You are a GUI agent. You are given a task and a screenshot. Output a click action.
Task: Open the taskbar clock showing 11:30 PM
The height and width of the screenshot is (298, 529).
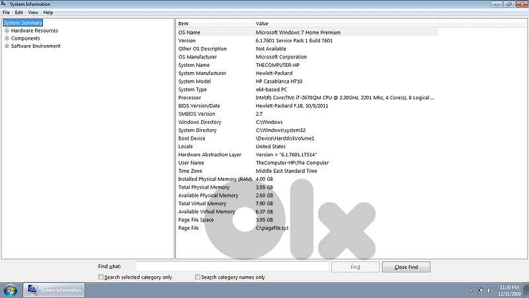pyautogui.click(x=509, y=291)
